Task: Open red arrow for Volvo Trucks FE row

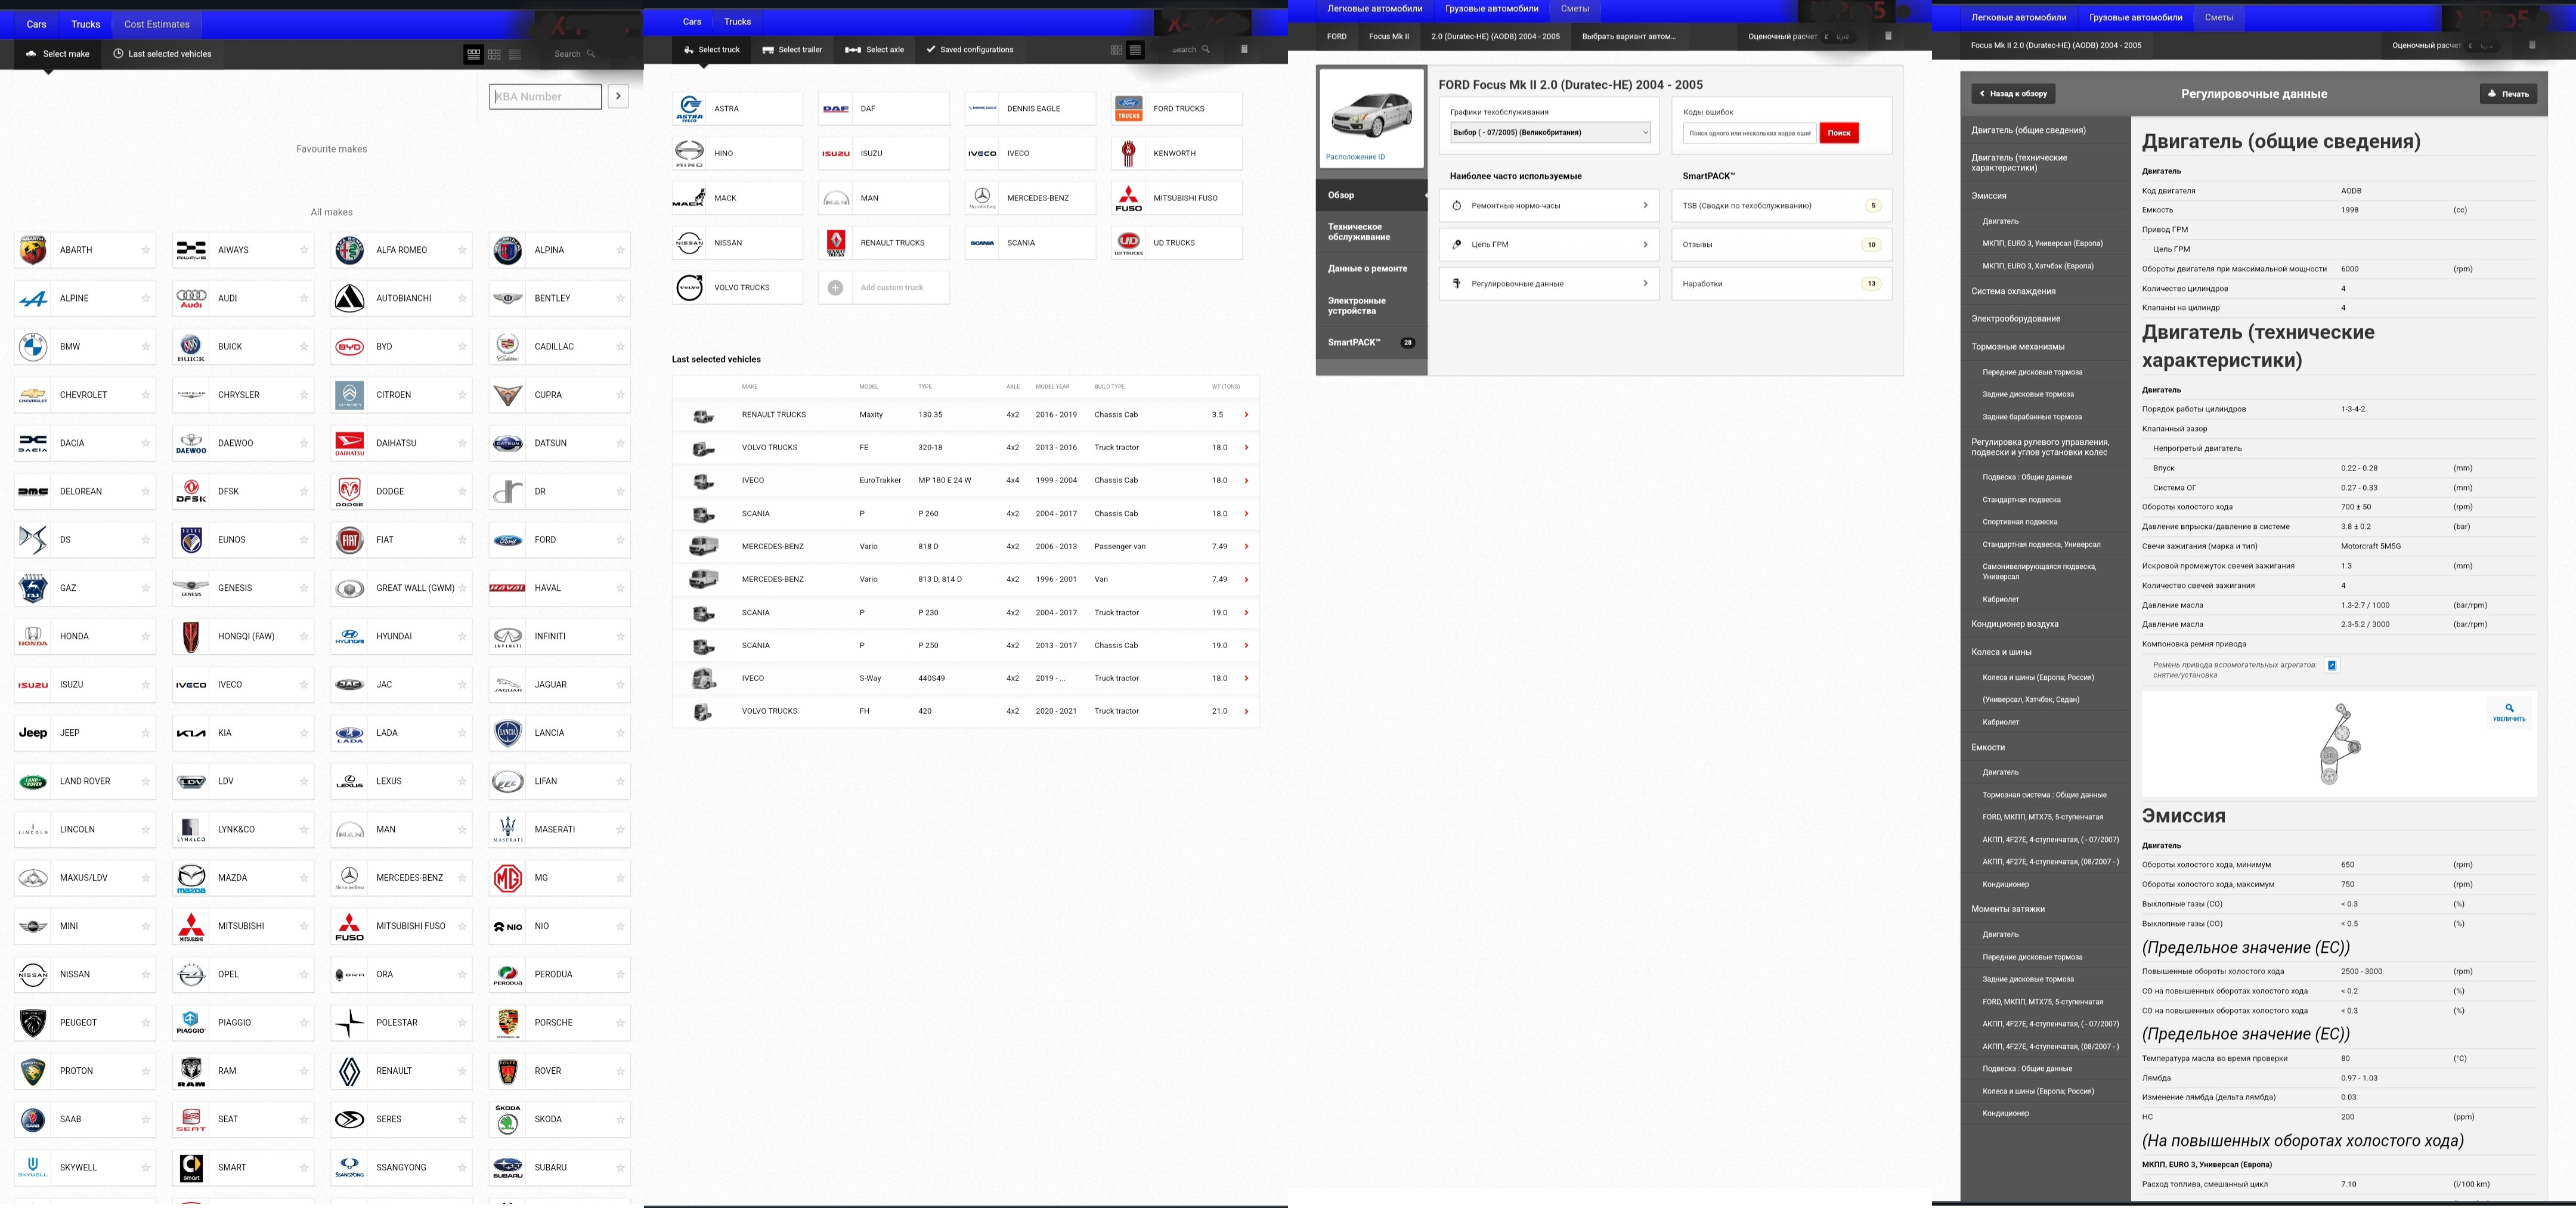Action: [1246, 448]
